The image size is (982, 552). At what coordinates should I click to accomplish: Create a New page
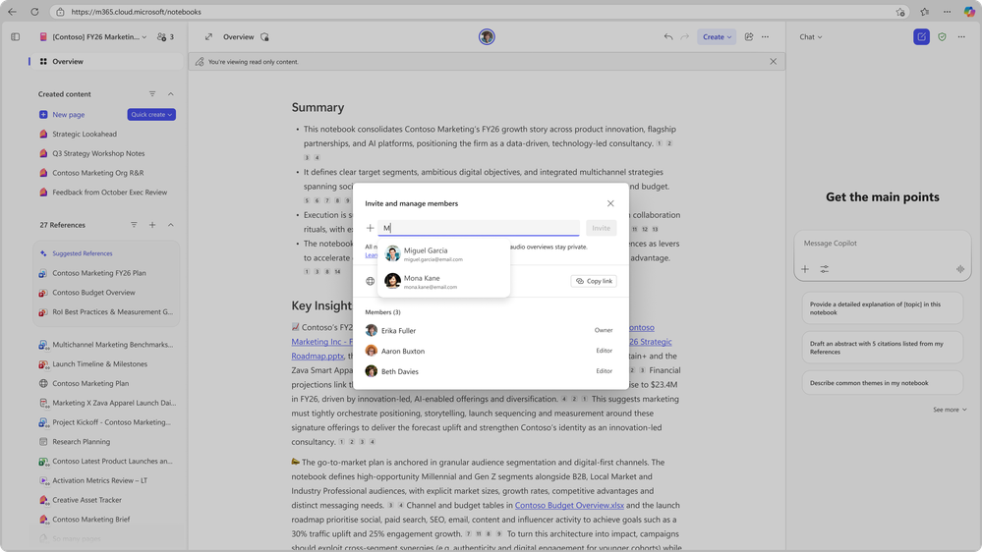[x=68, y=115]
